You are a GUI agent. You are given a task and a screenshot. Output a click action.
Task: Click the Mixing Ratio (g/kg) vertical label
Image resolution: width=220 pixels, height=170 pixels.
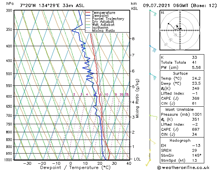pos(137,98)
